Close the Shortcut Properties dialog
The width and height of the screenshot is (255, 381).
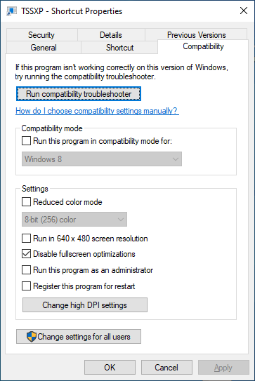click(x=244, y=11)
